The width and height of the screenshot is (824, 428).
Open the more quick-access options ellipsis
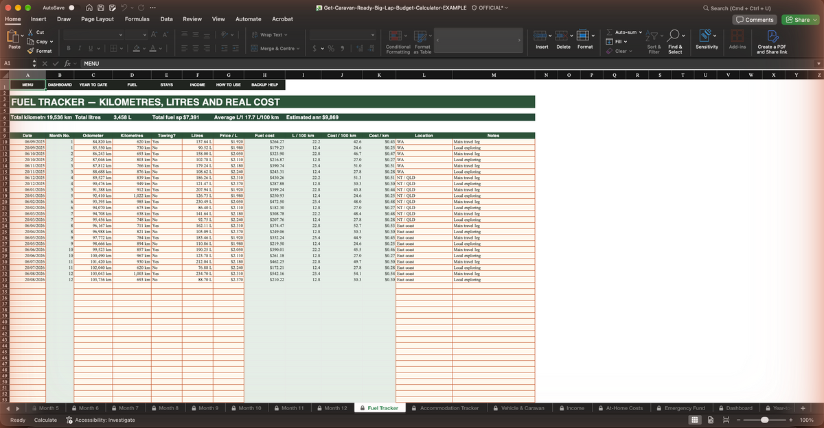pos(152,8)
